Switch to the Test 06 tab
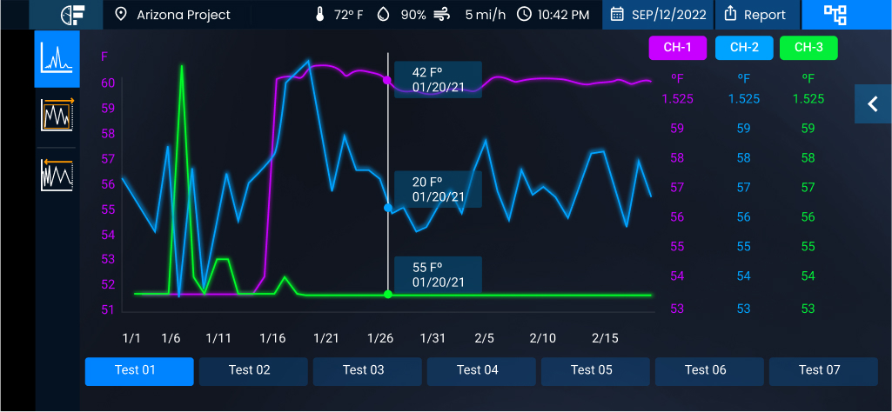 705,370
